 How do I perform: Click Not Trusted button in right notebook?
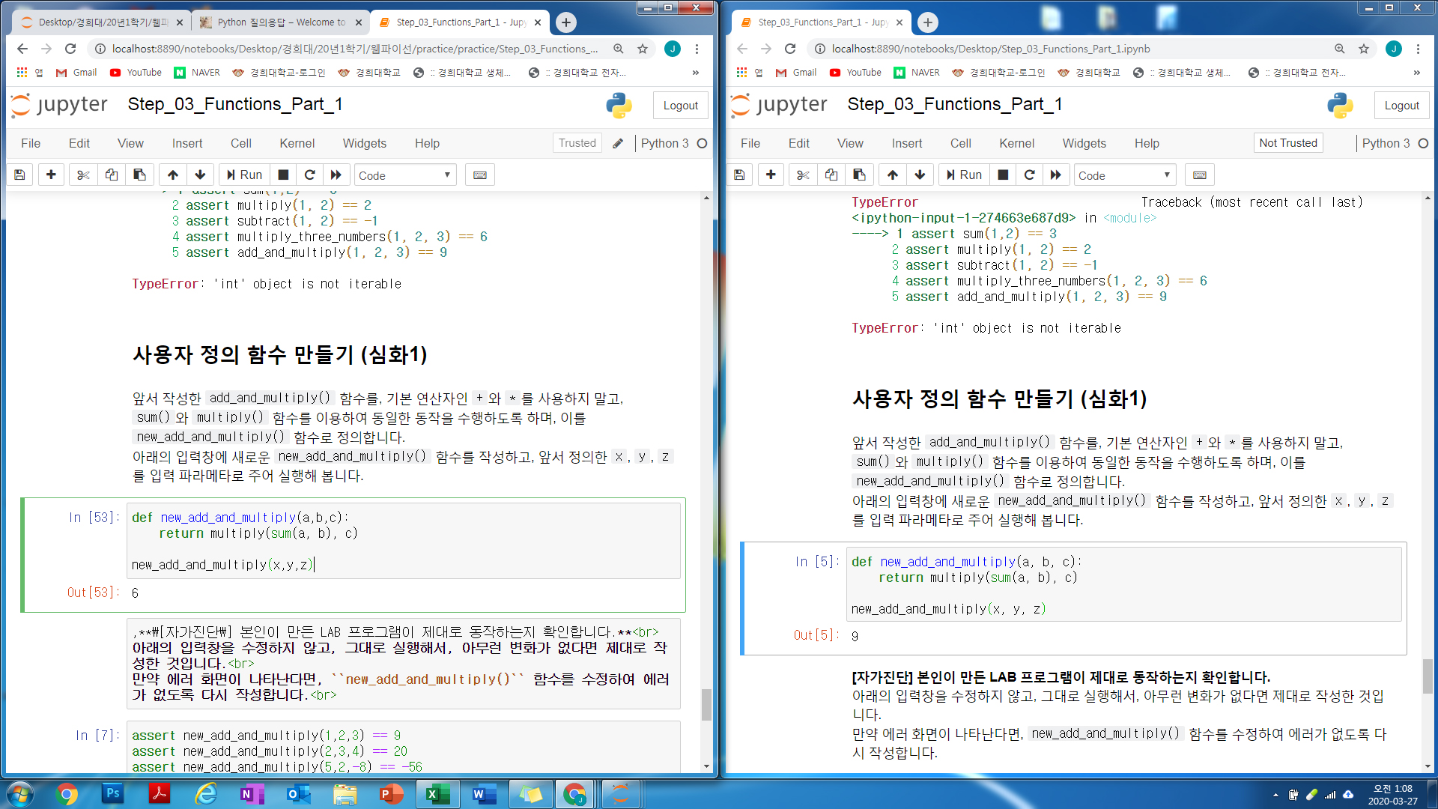(x=1288, y=143)
